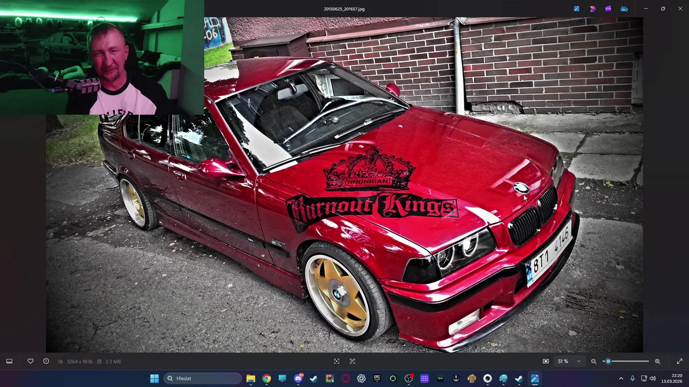Click the microphone icon in system tray
Viewport: 689px width, 387px height.
tap(632, 378)
